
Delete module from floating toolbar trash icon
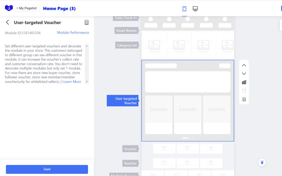click(x=244, y=99)
